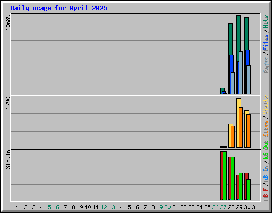Select weekend day 26 on the x-axis
Viewport: 272px width, 213px height.
pos(215,207)
